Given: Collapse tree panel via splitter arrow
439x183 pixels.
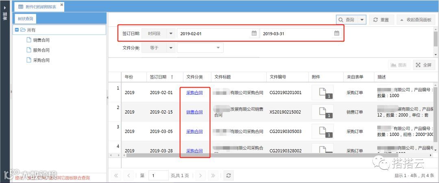Looking at the screenshot, I should (x=107, y=97).
